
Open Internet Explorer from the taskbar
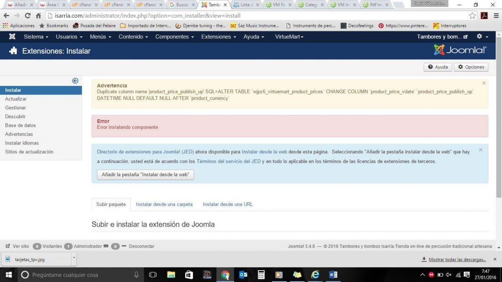315,275
